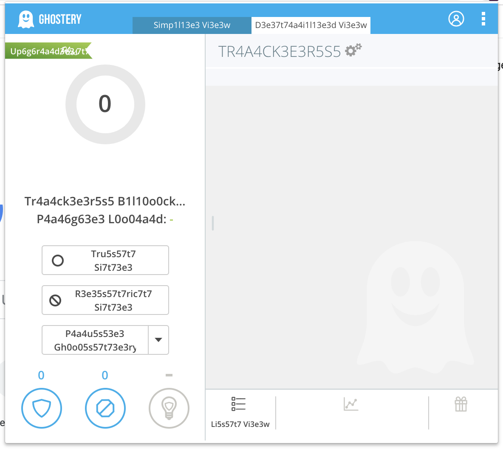Expand the pause duration dropdown arrow
The image size is (503, 449).
pos(158,340)
